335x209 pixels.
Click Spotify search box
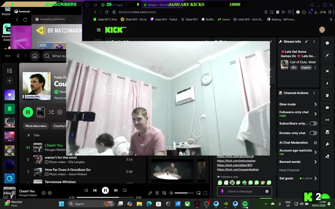[54, 56]
